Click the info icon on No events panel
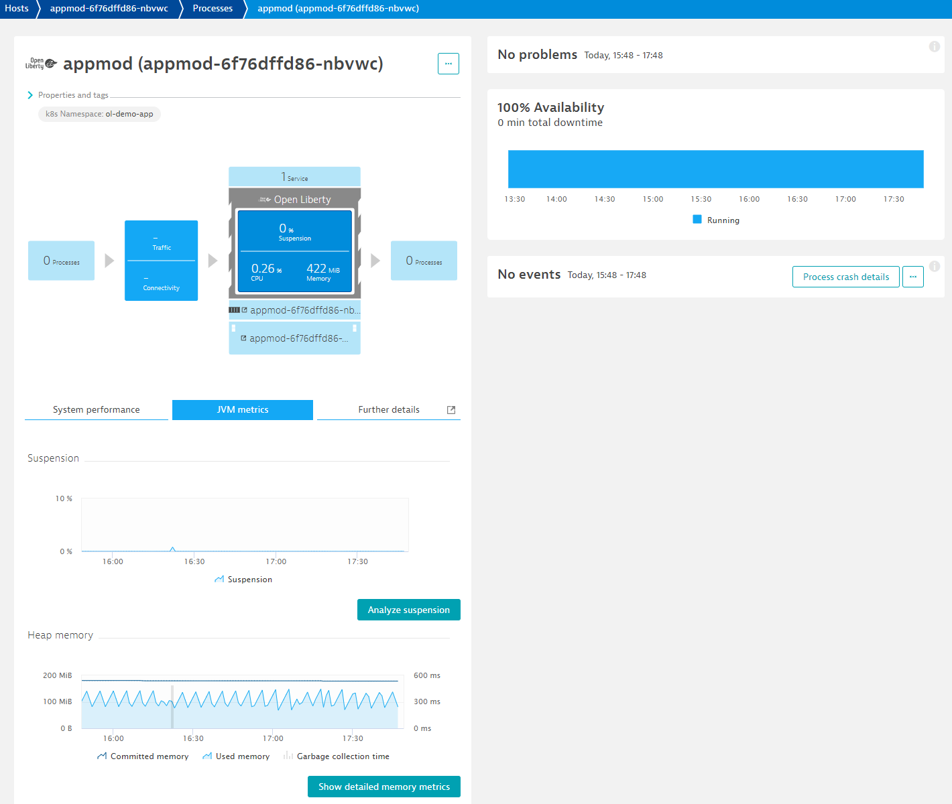Screen dimensions: 952x804 (934, 266)
